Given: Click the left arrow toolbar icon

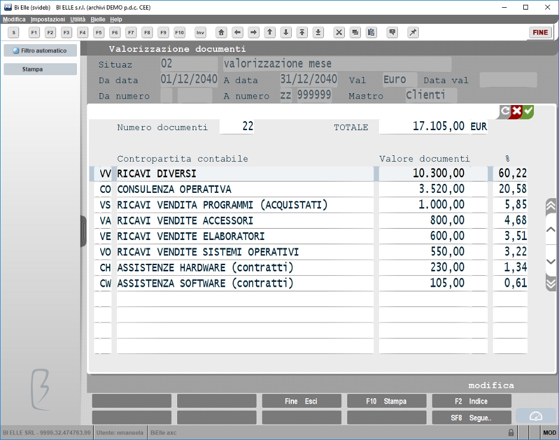Looking at the screenshot, I should (x=237, y=32).
